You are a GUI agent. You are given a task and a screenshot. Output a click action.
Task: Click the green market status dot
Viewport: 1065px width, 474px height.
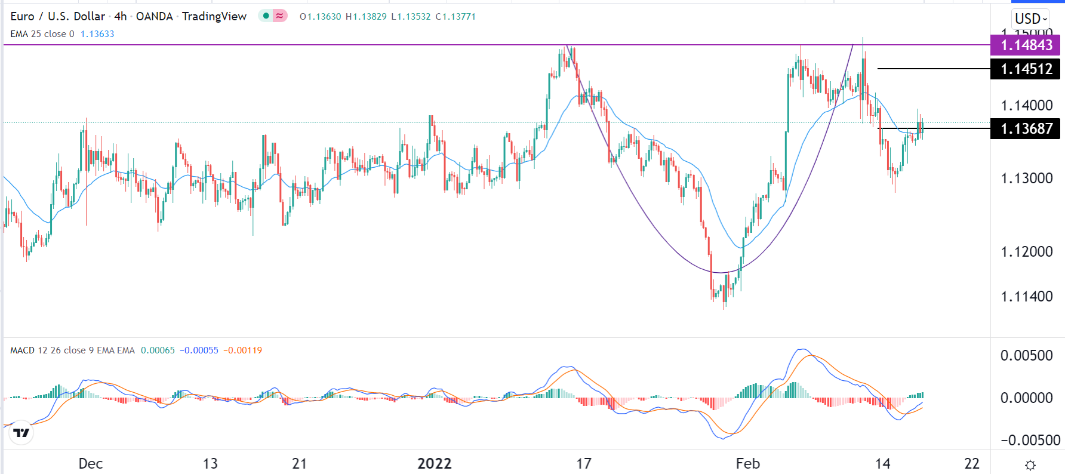pyautogui.click(x=266, y=16)
